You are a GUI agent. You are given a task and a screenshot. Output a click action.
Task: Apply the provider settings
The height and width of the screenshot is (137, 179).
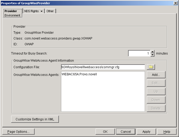pos(146,132)
